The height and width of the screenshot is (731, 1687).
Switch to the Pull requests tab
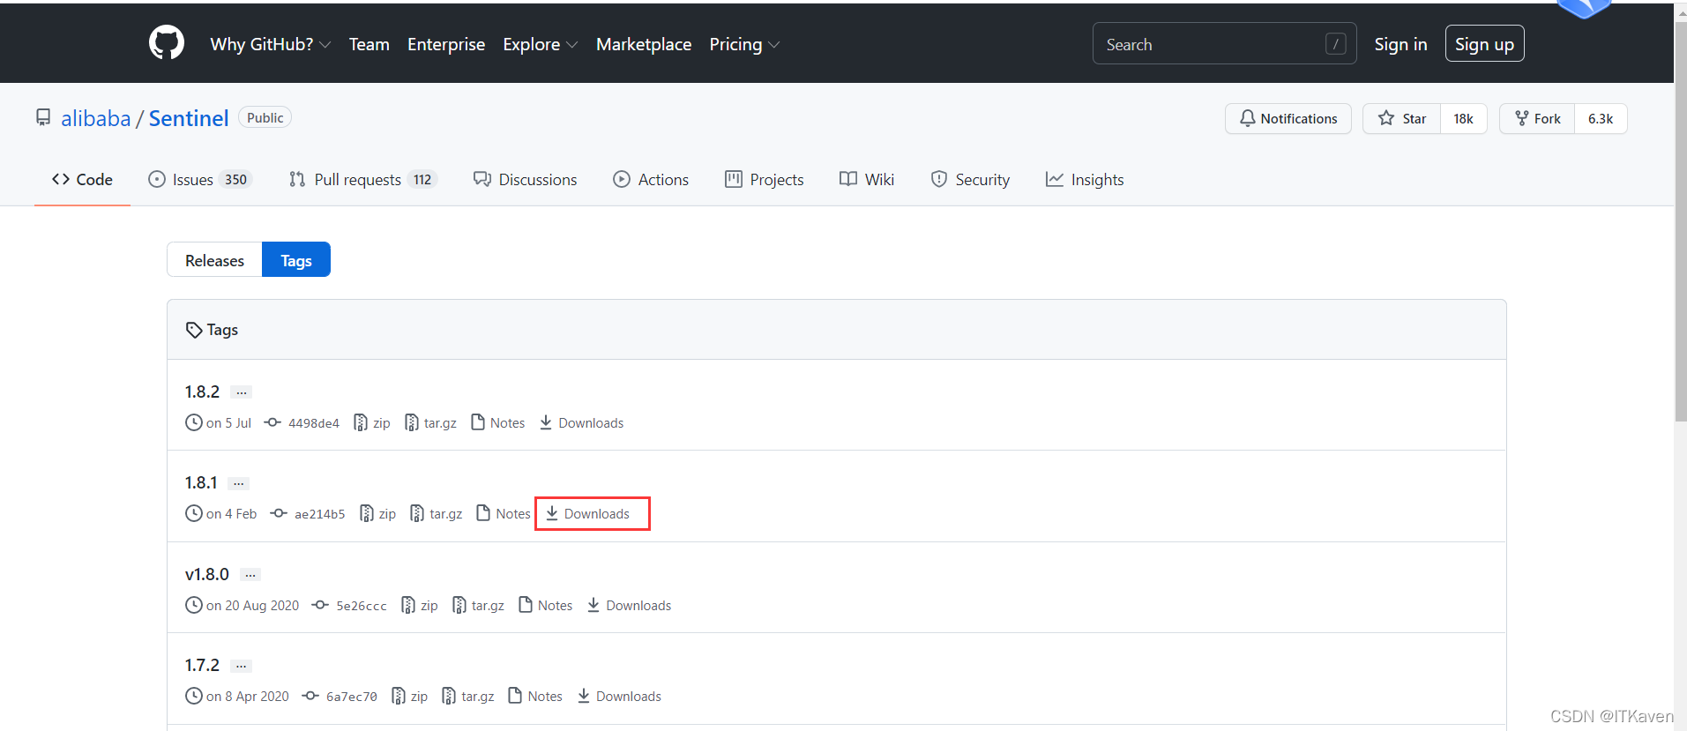pos(362,179)
